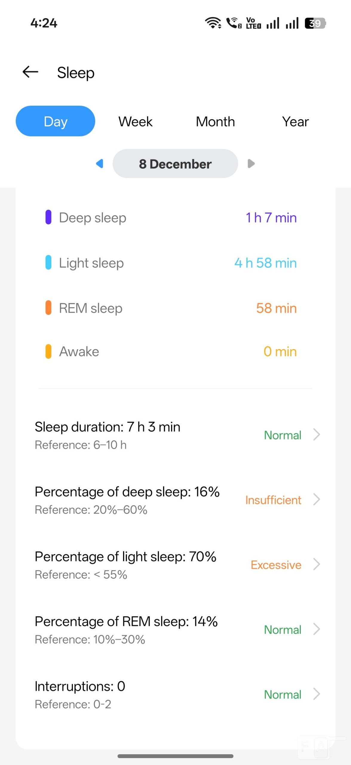This screenshot has width=351, height=765.
Task: Expand light sleep percentage chevron
Action: coord(316,564)
